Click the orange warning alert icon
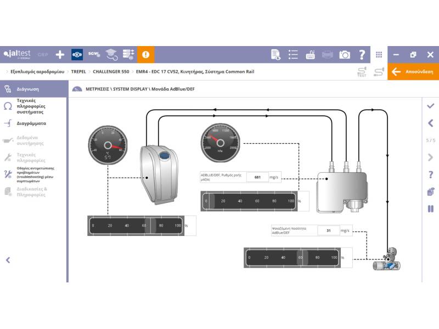The width and height of the screenshot is (439, 329). click(145, 54)
